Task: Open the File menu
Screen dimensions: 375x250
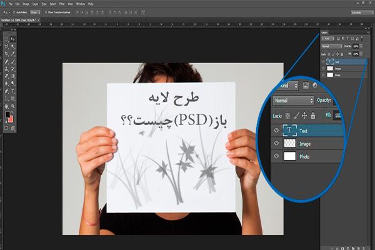Action: (x=11, y=4)
